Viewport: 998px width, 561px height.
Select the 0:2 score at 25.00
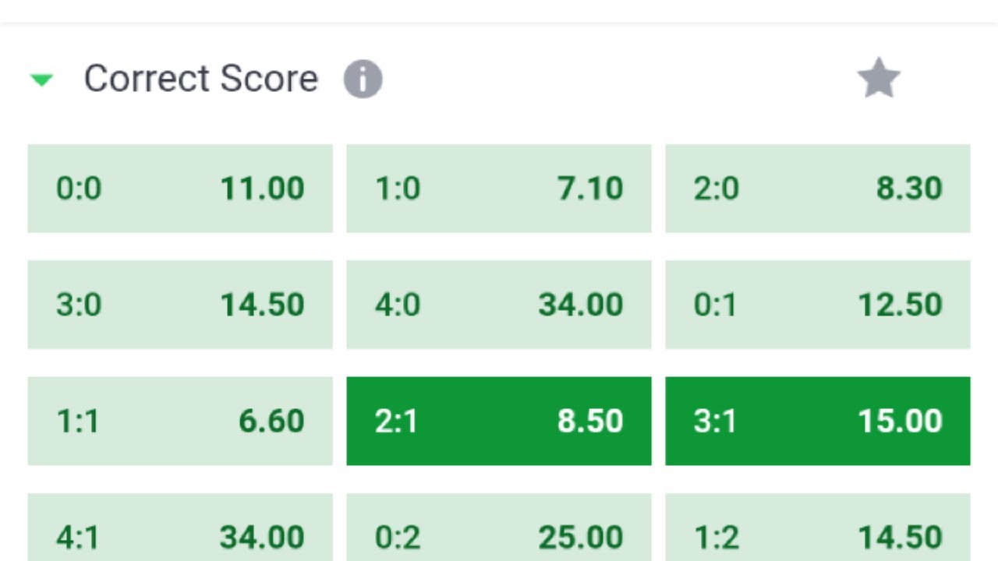coord(499,534)
